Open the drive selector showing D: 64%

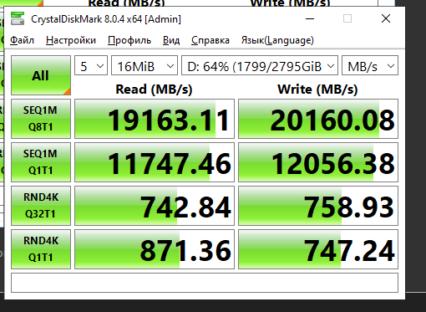pos(260,65)
